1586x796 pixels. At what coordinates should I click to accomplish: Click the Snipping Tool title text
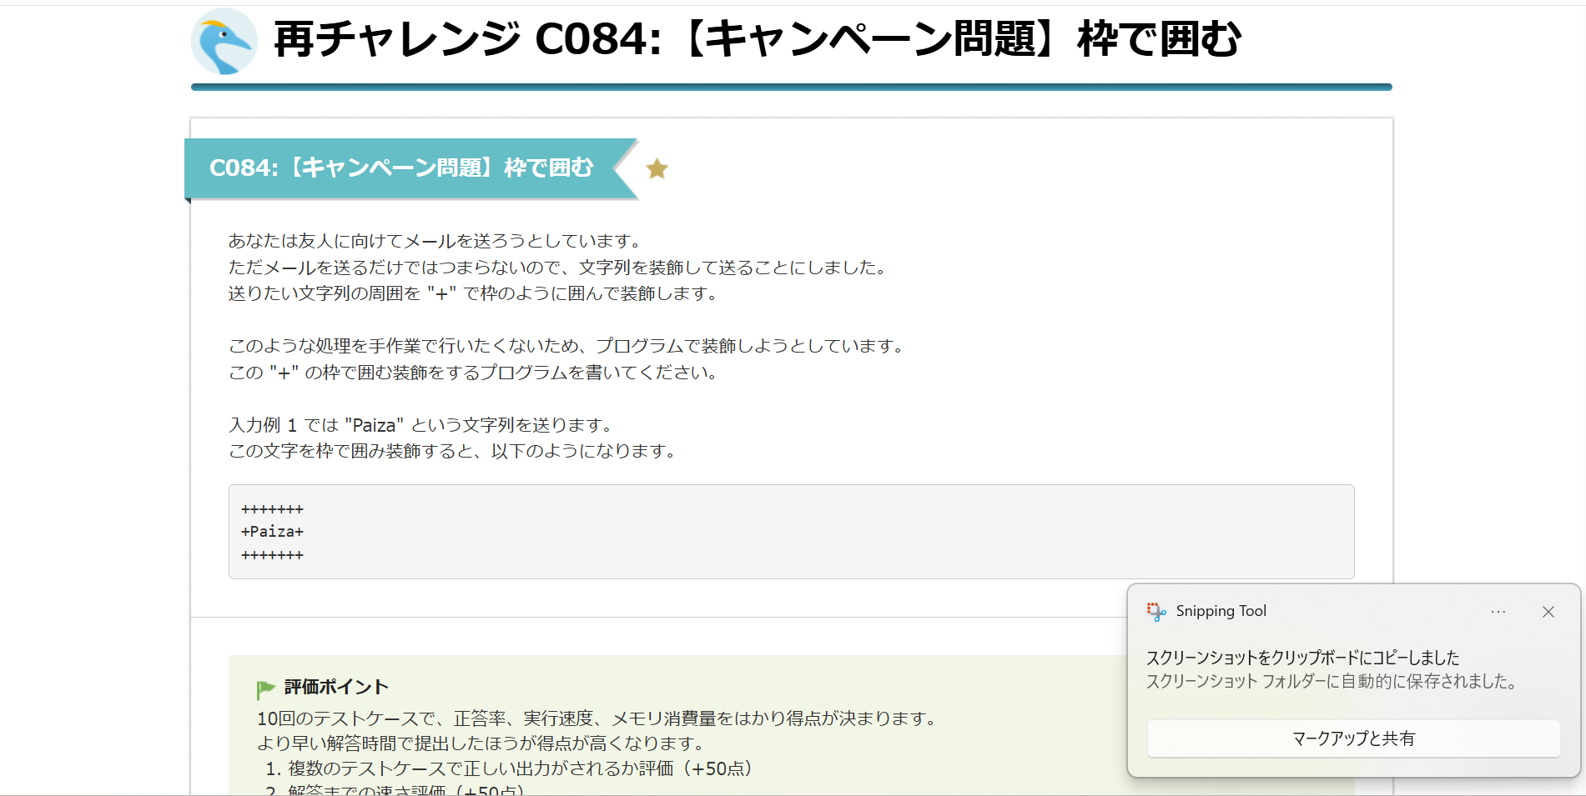(x=1221, y=611)
